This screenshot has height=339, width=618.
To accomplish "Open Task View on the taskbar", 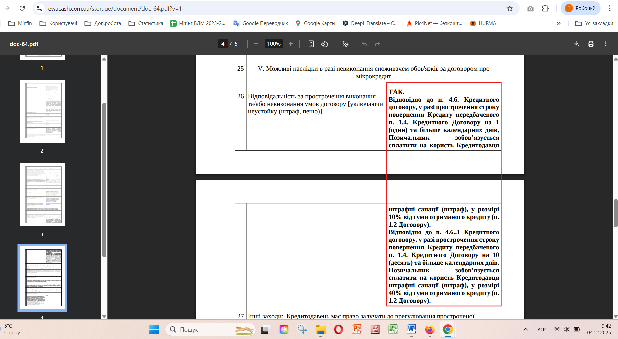I will tap(265, 329).
